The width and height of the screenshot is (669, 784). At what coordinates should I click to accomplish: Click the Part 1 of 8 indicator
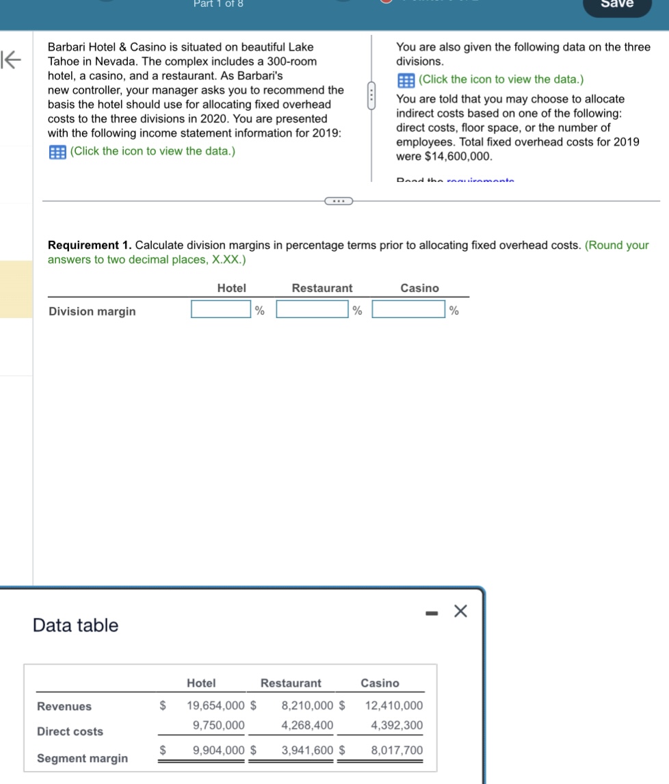coord(218,4)
